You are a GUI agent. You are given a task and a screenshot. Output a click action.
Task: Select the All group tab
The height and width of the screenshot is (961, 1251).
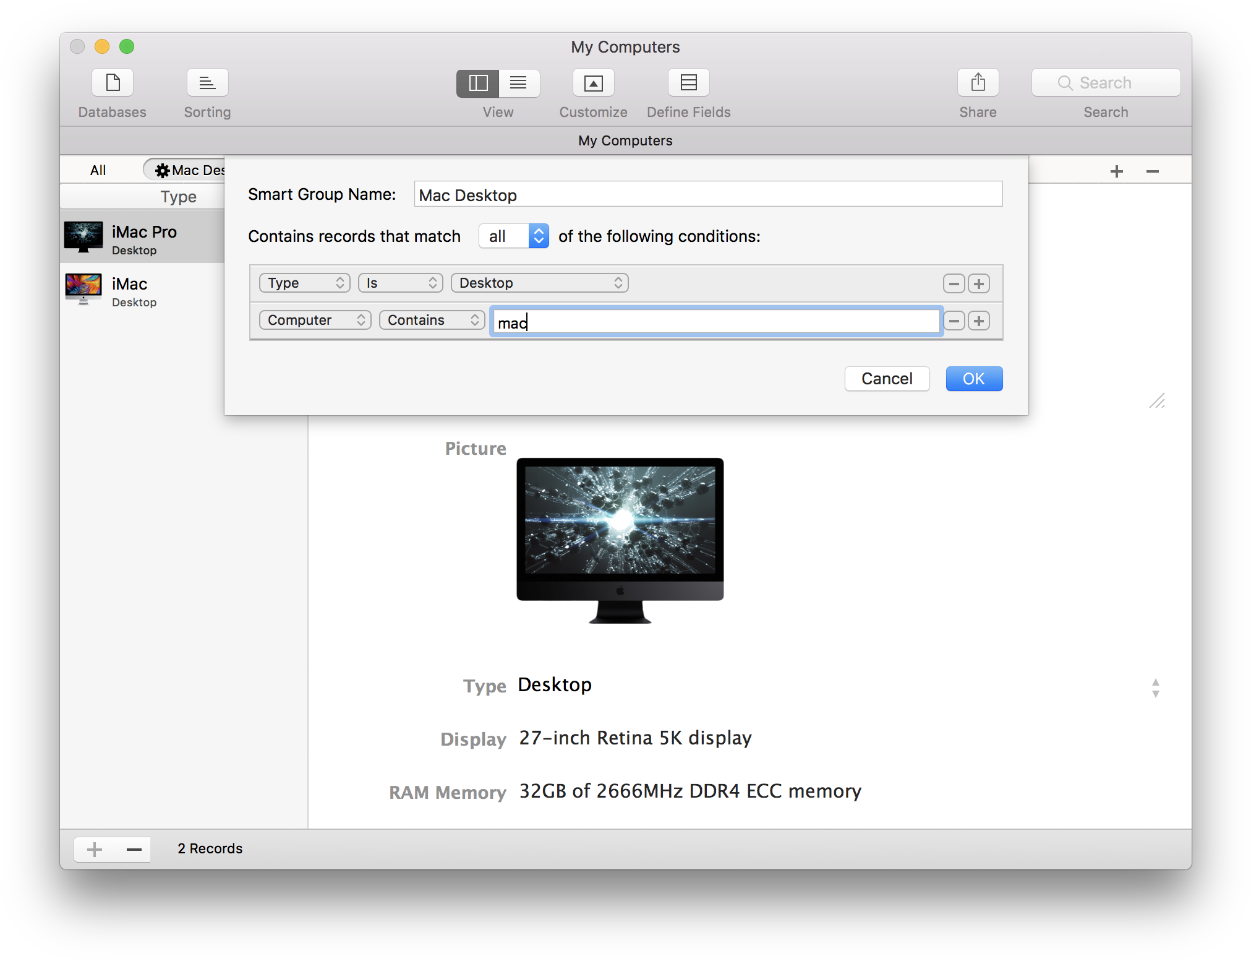[x=98, y=170]
